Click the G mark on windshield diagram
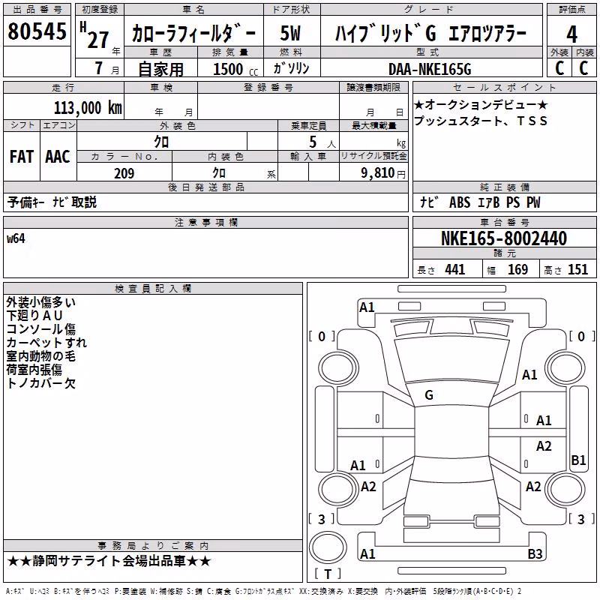 [429, 395]
